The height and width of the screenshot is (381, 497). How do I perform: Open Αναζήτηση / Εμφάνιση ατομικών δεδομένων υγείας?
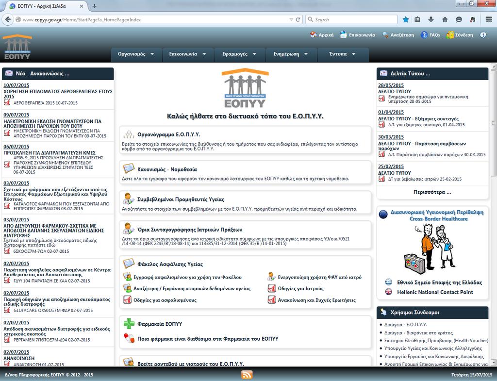coord(192,289)
